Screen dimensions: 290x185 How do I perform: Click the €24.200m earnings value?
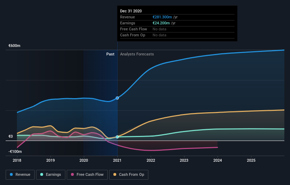tap(161, 23)
